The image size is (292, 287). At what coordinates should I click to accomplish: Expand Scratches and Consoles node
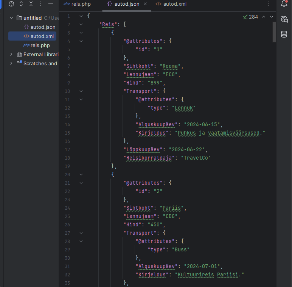point(11,63)
